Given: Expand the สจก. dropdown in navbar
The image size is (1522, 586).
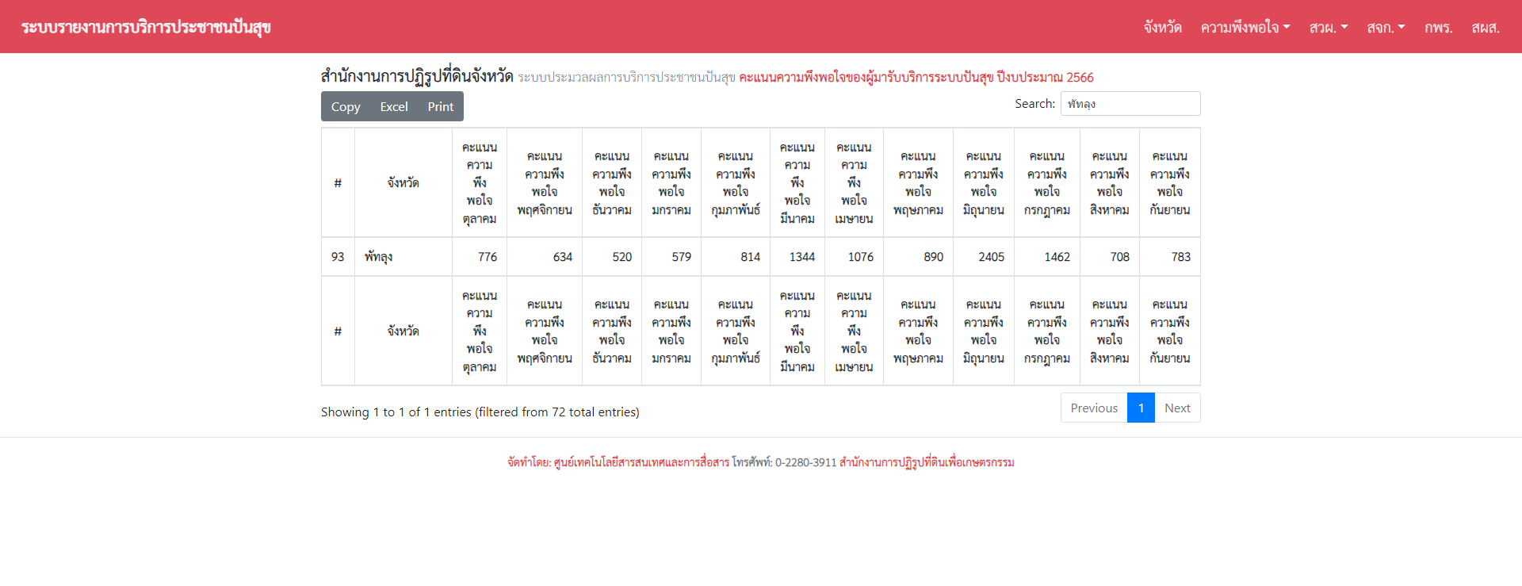Looking at the screenshot, I should point(1386,27).
